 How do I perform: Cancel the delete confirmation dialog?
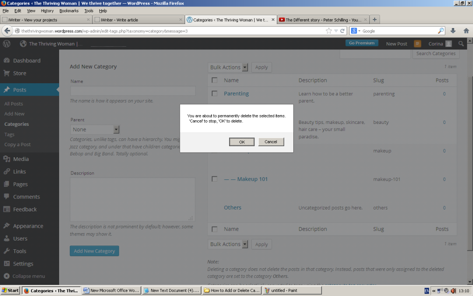click(x=271, y=142)
